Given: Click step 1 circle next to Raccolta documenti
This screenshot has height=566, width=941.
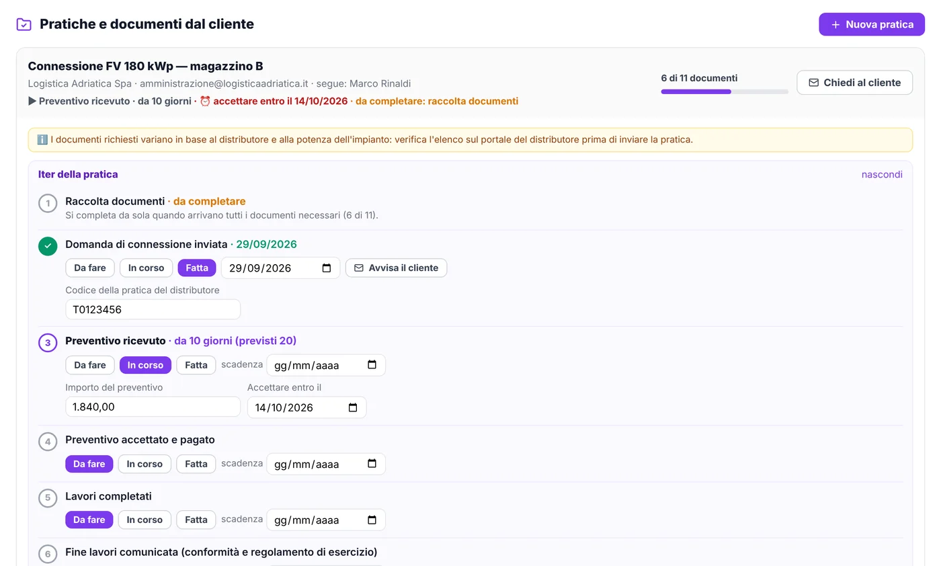Looking at the screenshot, I should click(x=48, y=203).
